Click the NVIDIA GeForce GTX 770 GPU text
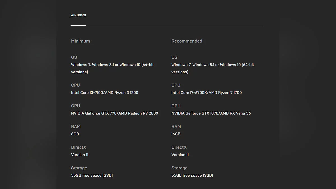 (115, 113)
